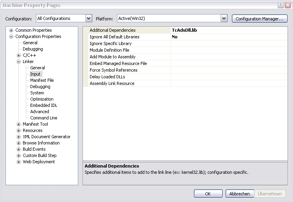Image resolution: width=293 pixels, height=202 pixels.
Task: Click the Abbrechen button
Action: 239,193
